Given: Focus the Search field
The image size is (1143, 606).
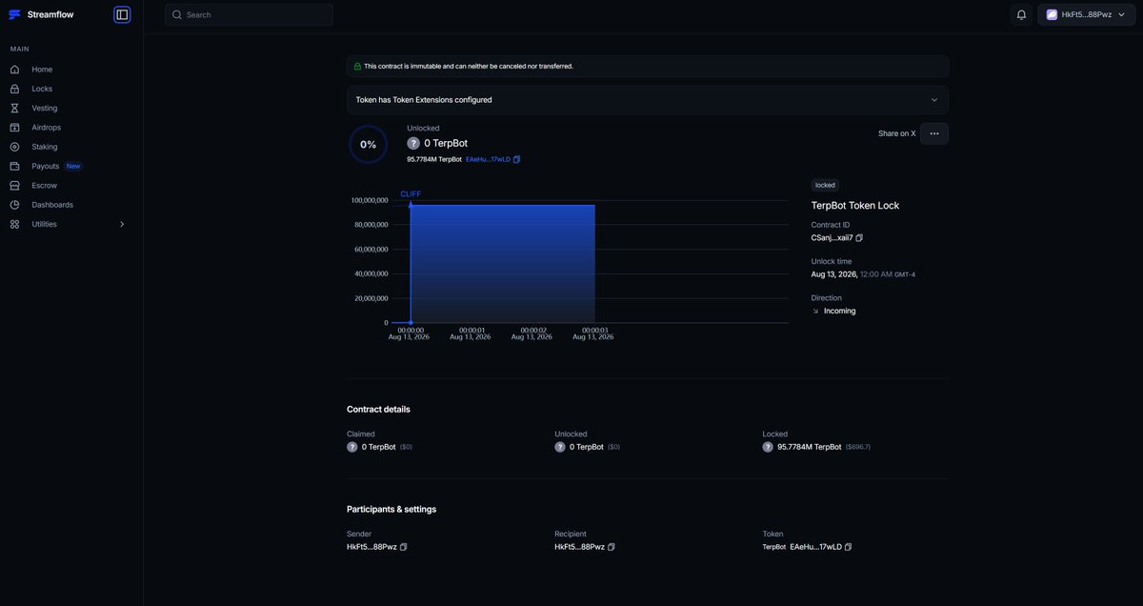Looking at the screenshot, I should pos(249,14).
